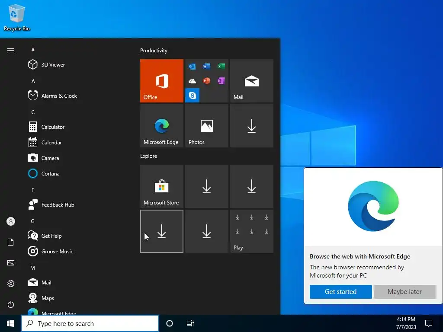This screenshot has height=332, width=443.
Task: Click the letter A group header
Action: point(33,81)
